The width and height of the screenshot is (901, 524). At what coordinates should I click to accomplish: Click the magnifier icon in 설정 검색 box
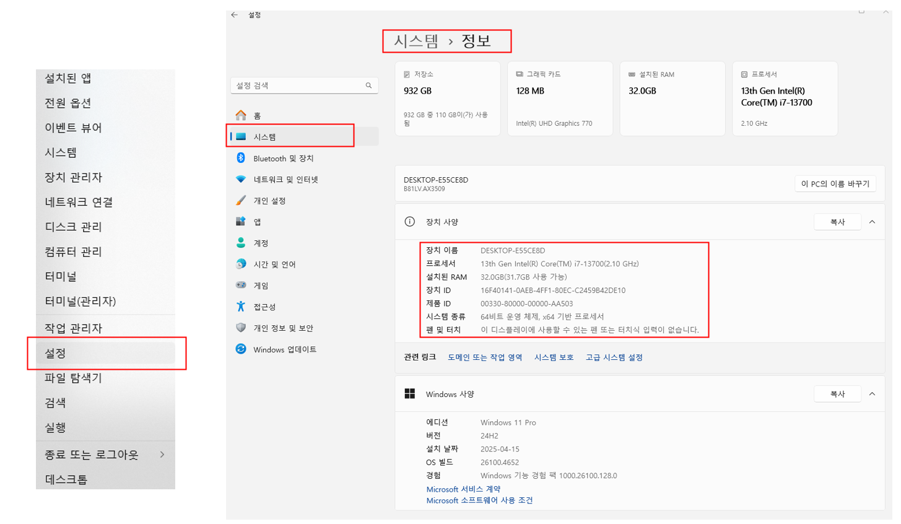point(368,85)
